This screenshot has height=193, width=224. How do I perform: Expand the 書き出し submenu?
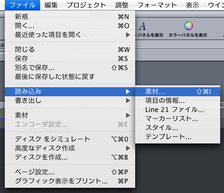(x=70, y=101)
